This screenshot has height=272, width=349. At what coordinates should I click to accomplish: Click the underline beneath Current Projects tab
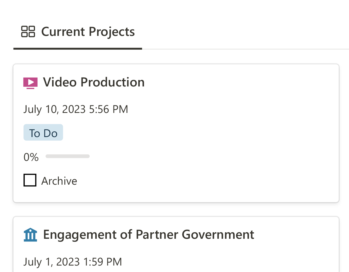[78, 48]
